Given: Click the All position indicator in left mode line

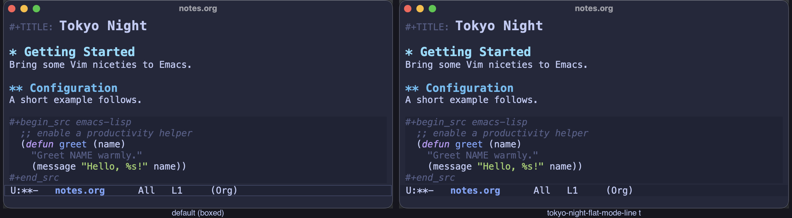Looking at the screenshot, I should click(146, 191).
